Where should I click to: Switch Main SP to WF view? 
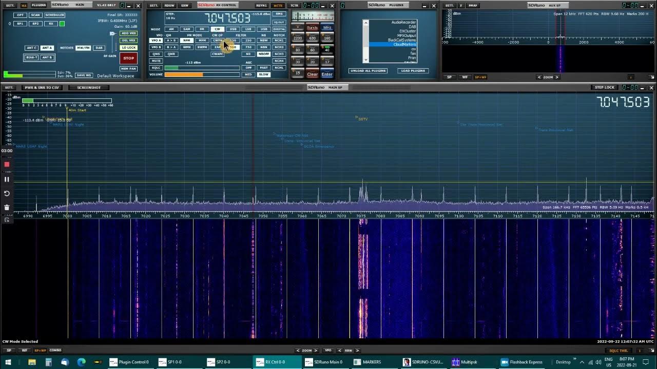24,351
